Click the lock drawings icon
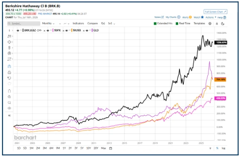The height and width of the screenshot is (157, 240). point(9,91)
